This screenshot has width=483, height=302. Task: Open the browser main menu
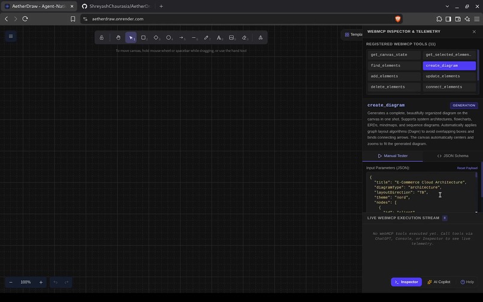(x=476, y=19)
